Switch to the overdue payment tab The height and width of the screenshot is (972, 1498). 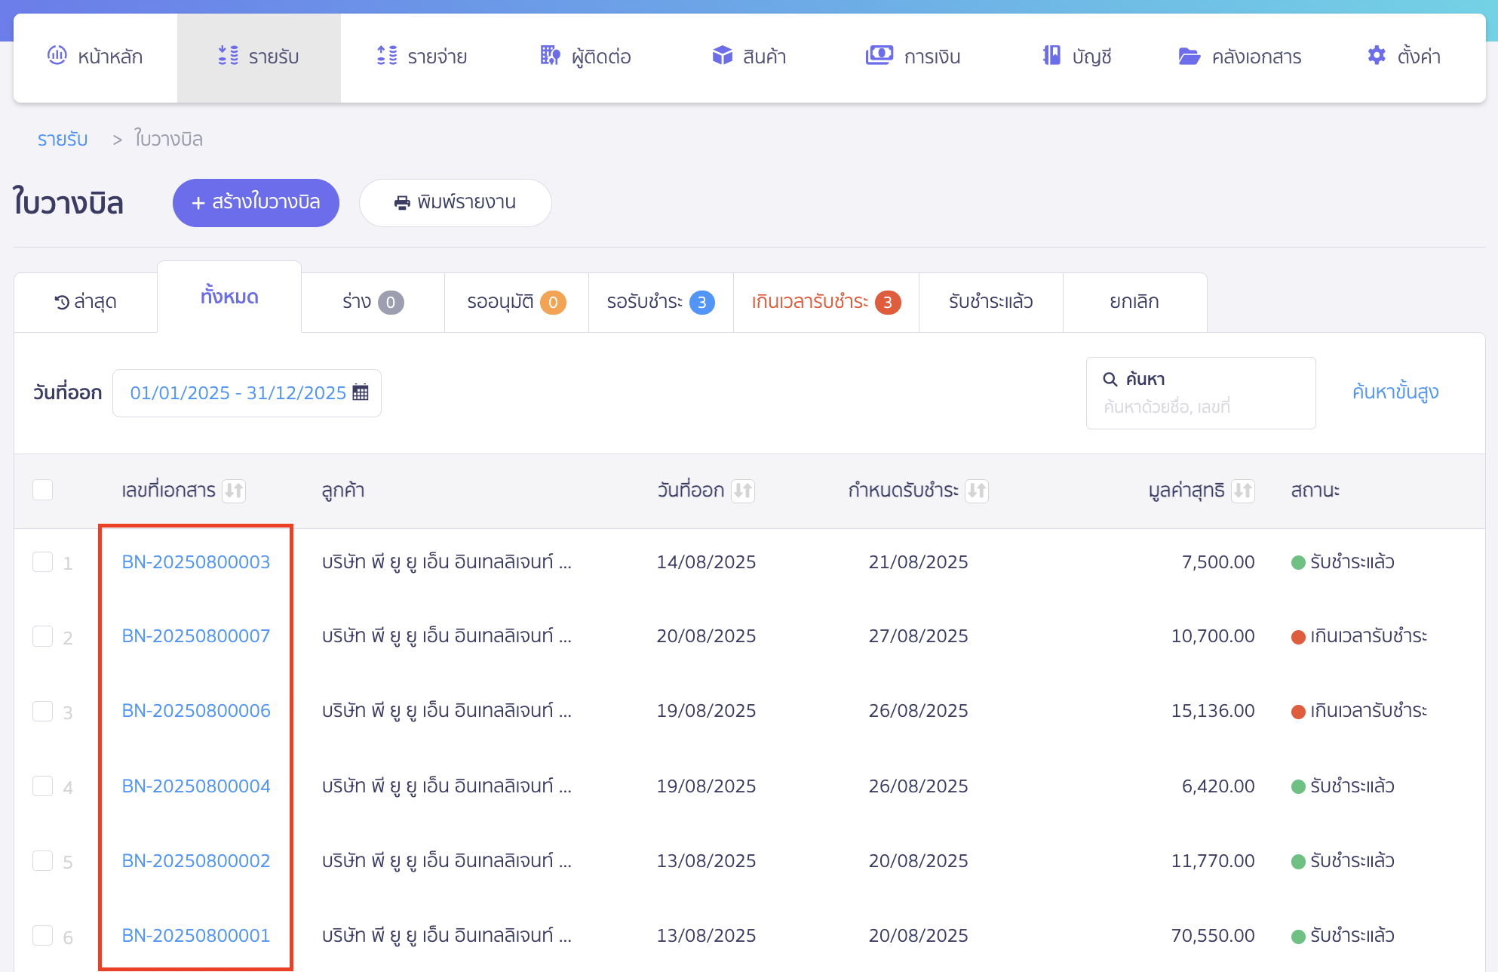click(x=825, y=302)
